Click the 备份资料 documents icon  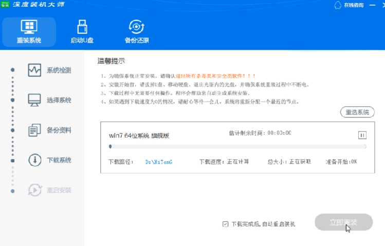point(34,130)
